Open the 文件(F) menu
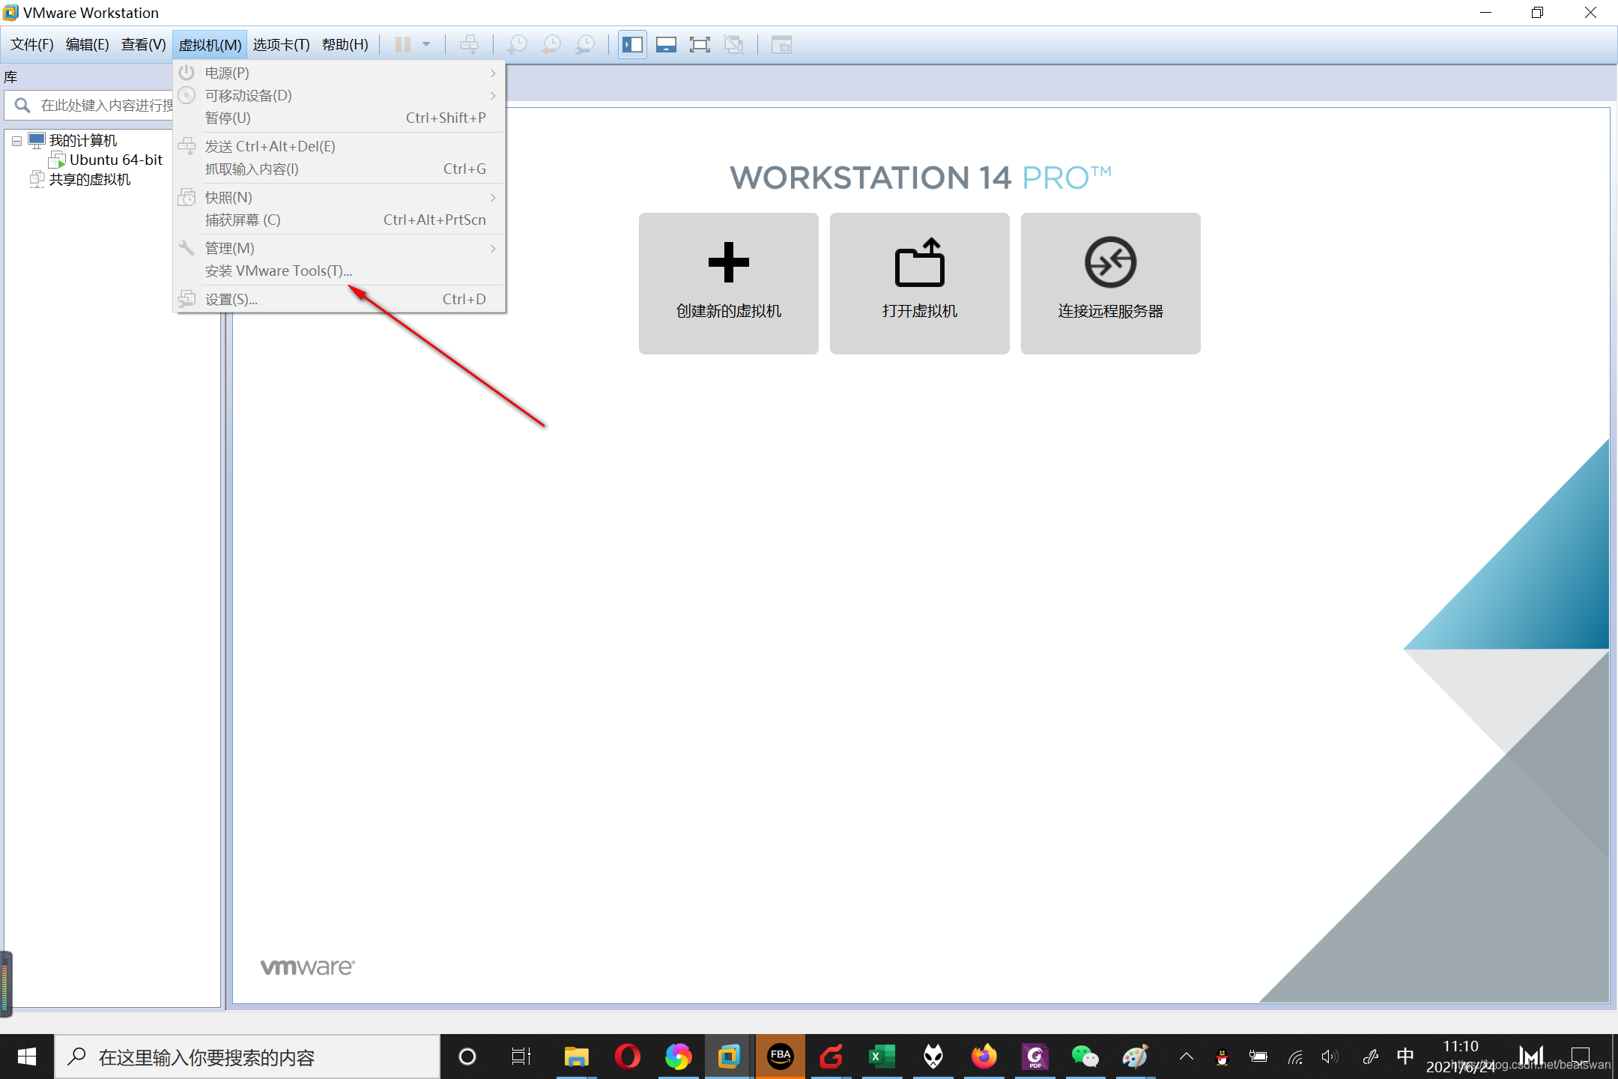This screenshot has width=1618, height=1079. pos(32,45)
